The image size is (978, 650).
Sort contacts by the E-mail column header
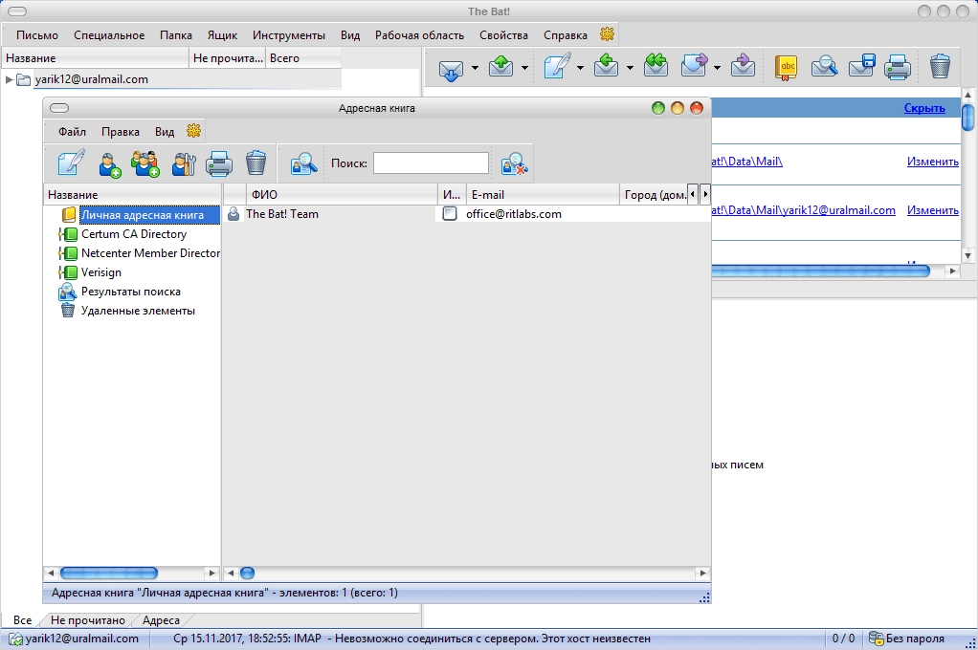click(x=543, y=194)
